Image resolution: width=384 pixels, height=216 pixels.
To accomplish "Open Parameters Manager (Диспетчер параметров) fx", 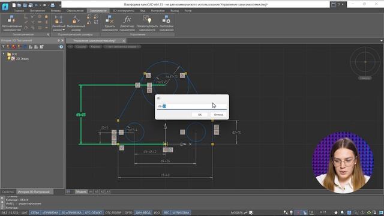I will coord(127,23).
